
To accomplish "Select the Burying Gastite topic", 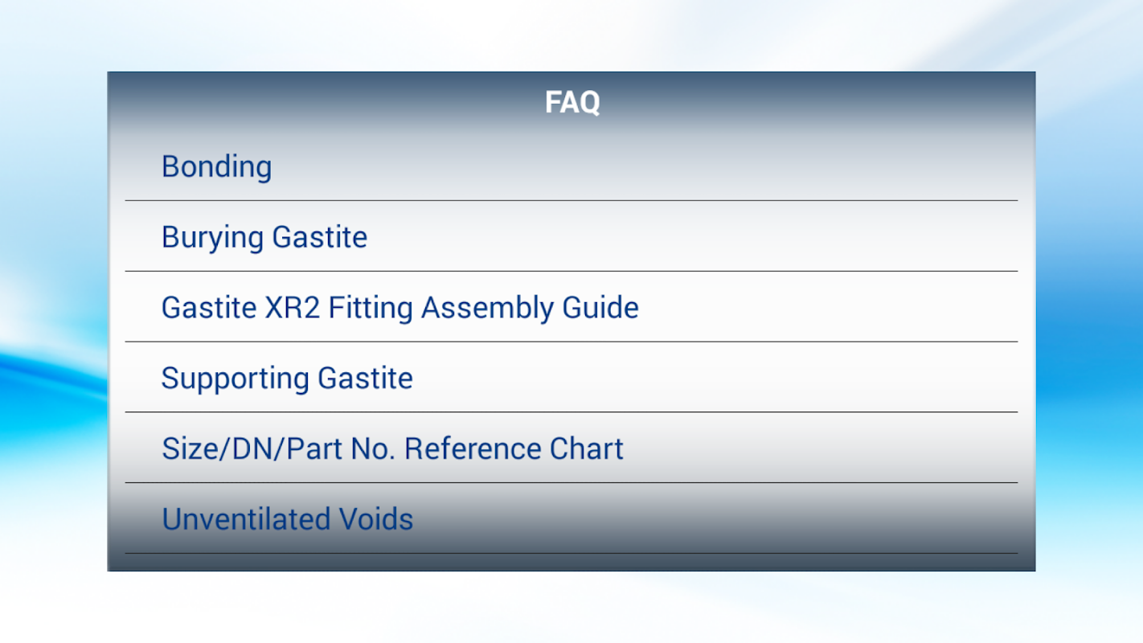I will (264, 238).
